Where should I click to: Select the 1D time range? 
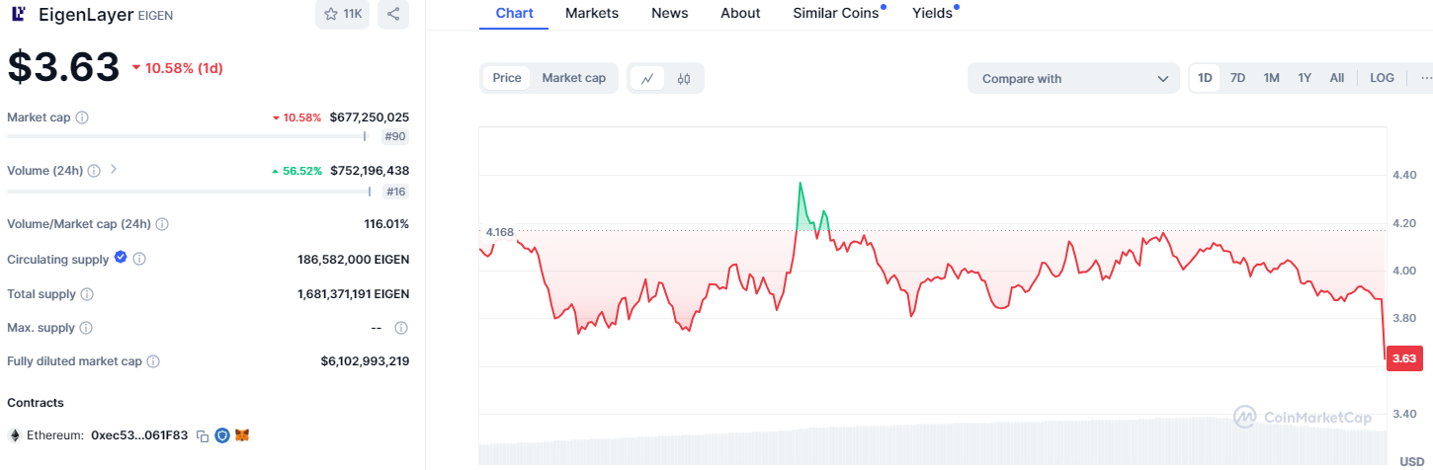point(1205,78)
